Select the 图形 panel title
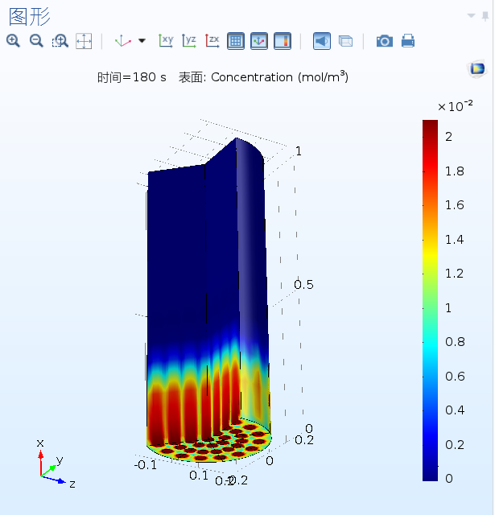 30,17
